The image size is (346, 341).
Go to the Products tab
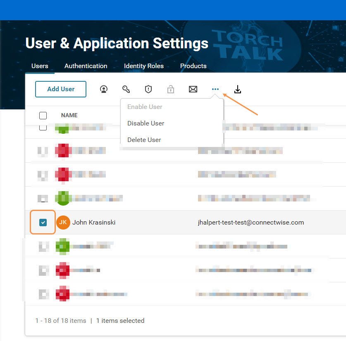[x=193, y=66]
